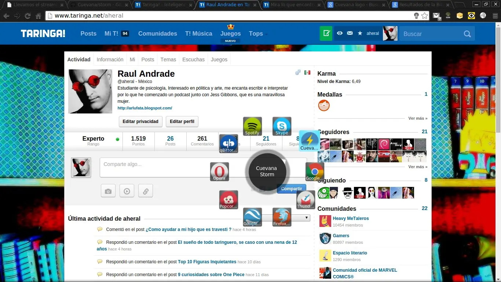Switch to the 'Cuevana/storm' browser tab

point(99,5)
